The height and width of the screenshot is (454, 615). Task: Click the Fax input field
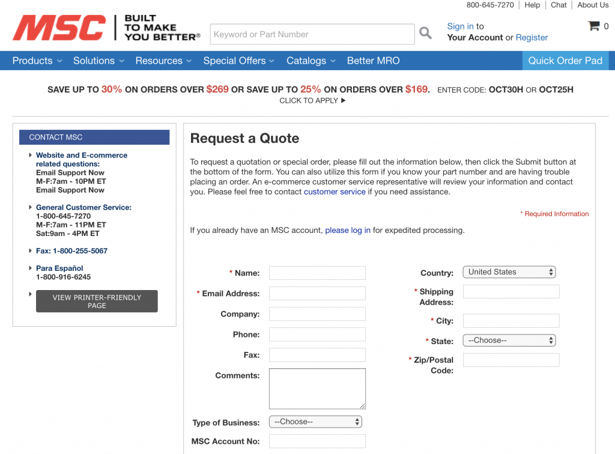coord(317,355)
